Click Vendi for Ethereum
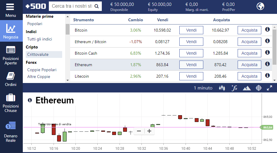This screenshot has height=153, width=277. click(191, 65)
